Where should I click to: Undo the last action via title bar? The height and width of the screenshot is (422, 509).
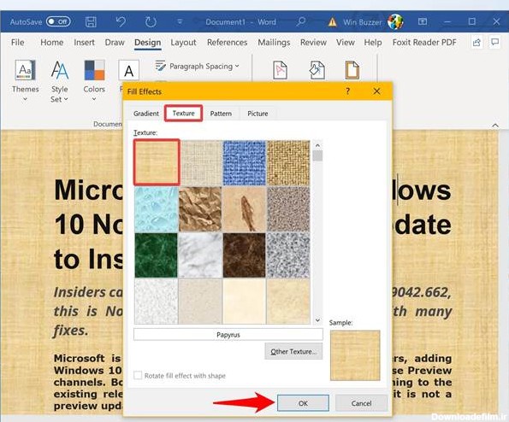tap(121, 22)
